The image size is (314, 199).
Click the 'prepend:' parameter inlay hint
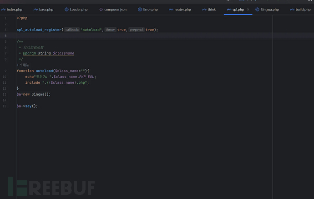pos(137,30)
